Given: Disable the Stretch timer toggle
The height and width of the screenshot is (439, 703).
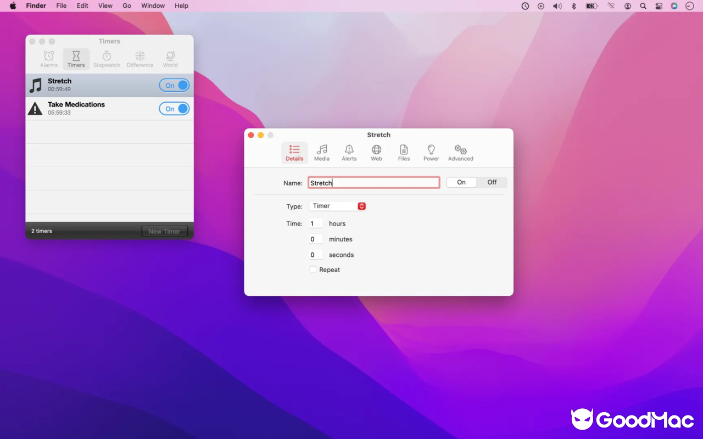Looking at the screenshot, I should pos(174,85).
